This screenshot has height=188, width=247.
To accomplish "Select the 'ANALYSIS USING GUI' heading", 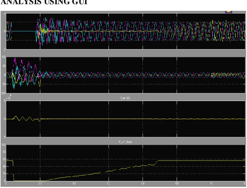I will coord(44,2).
